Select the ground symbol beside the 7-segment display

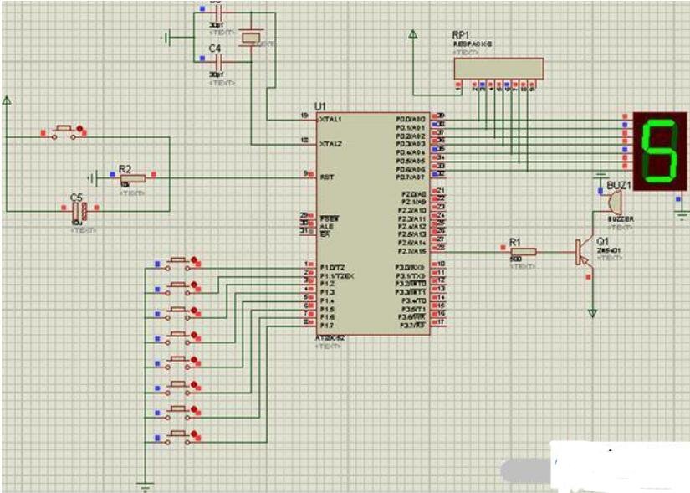coord(682,216)
